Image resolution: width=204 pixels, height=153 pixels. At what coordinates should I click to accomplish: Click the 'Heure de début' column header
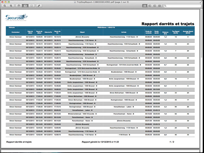pyautogui.click(x=39, y=32)
